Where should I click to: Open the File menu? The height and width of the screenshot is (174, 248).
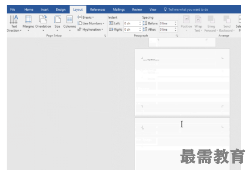[12, 9]
